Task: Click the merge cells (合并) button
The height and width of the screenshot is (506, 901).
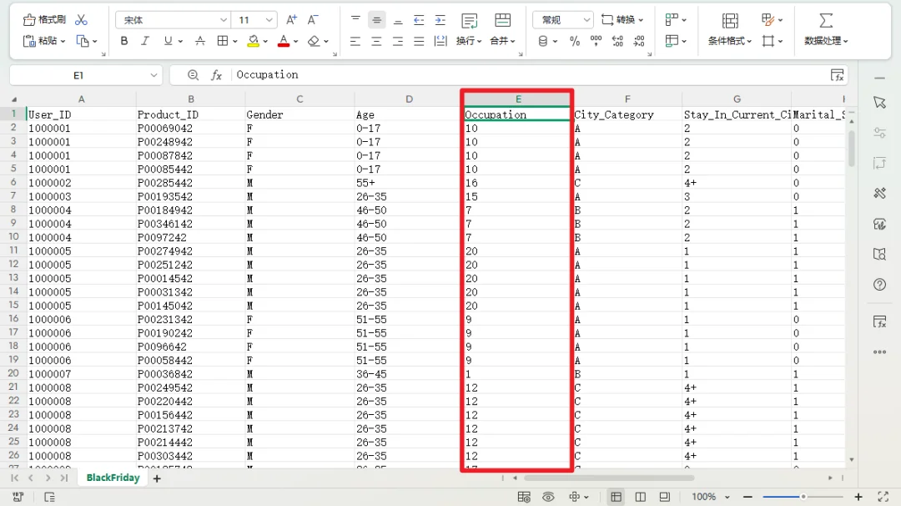Action: (x=502, y=41)
